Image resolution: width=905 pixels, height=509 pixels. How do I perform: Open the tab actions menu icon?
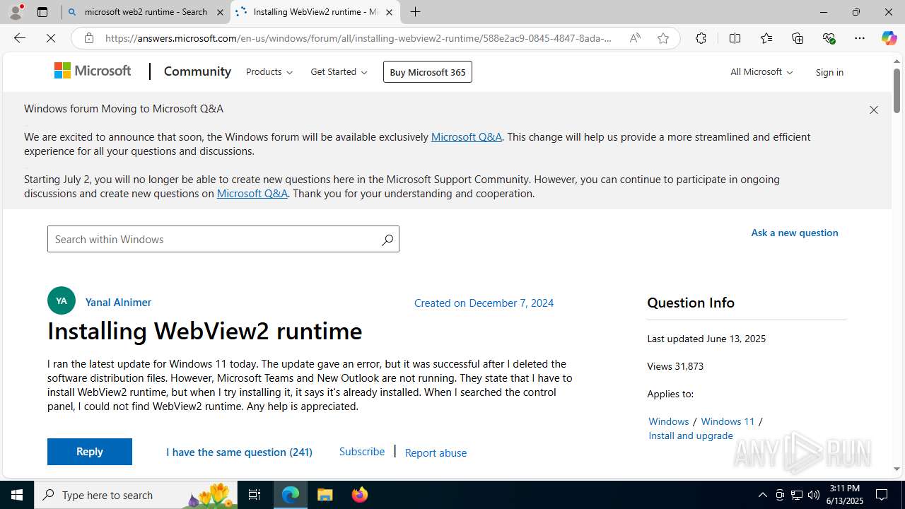[42, 12]
